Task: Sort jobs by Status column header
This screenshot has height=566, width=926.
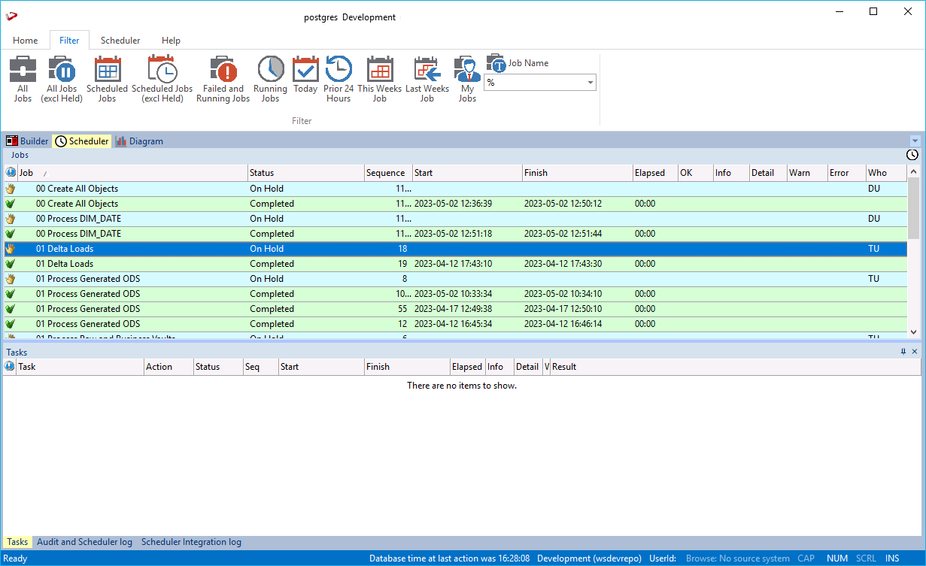Action: (262, 173)
